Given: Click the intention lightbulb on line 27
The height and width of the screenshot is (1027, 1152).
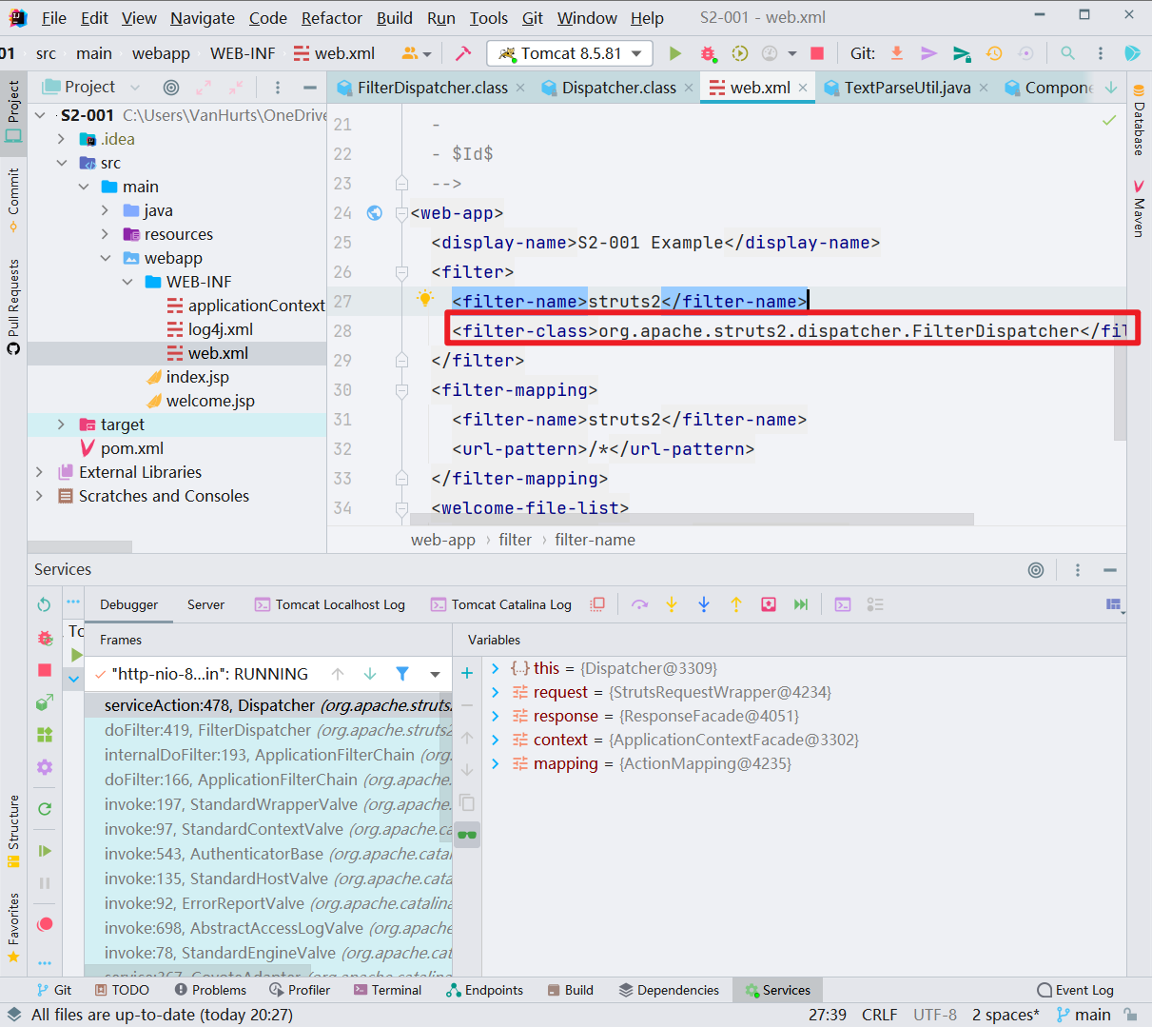Looking at the screenshot, I should 425,300.
